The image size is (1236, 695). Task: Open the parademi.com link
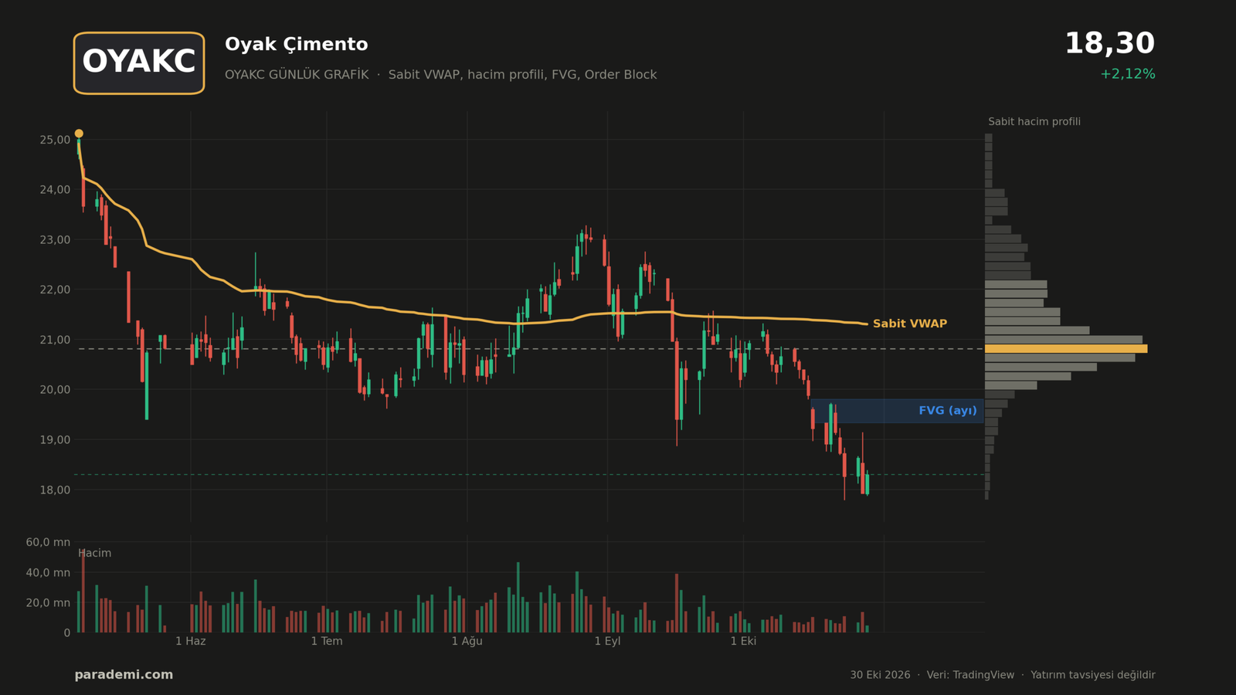click(x=124, y=675)
